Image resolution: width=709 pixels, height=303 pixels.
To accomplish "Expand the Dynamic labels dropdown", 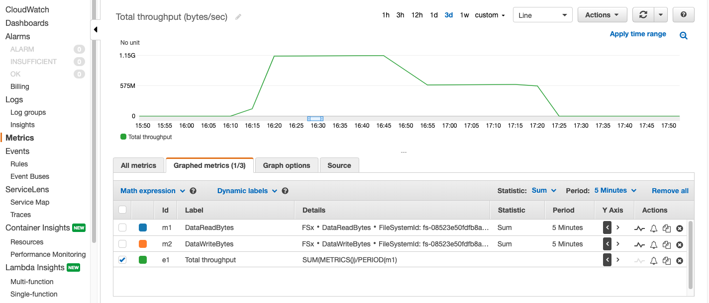I will 247,191.
